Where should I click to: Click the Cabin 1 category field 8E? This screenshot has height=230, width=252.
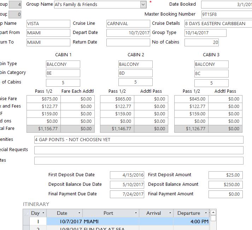click(x=63, y=73)
